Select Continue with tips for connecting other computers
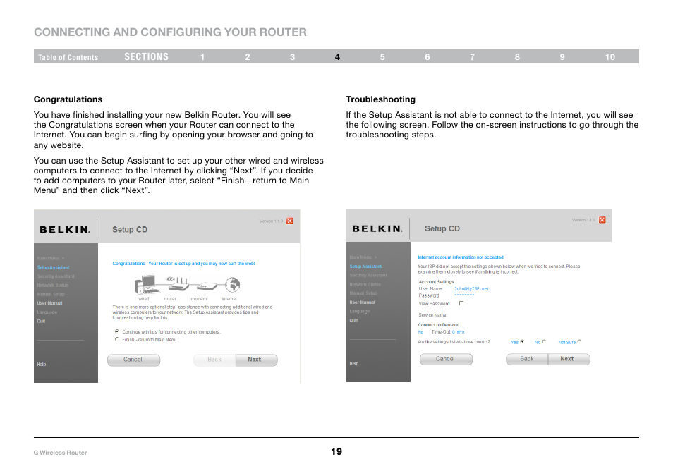Image resolution: width=673 pixels, height=471 pixels. [116, 331]
